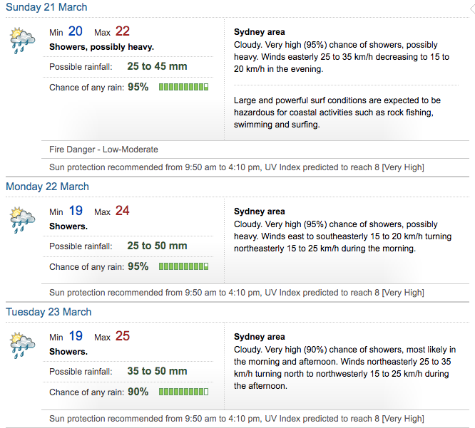
Task: Click Sunday's max temperature 22
Action: click(x=123, y=31)
